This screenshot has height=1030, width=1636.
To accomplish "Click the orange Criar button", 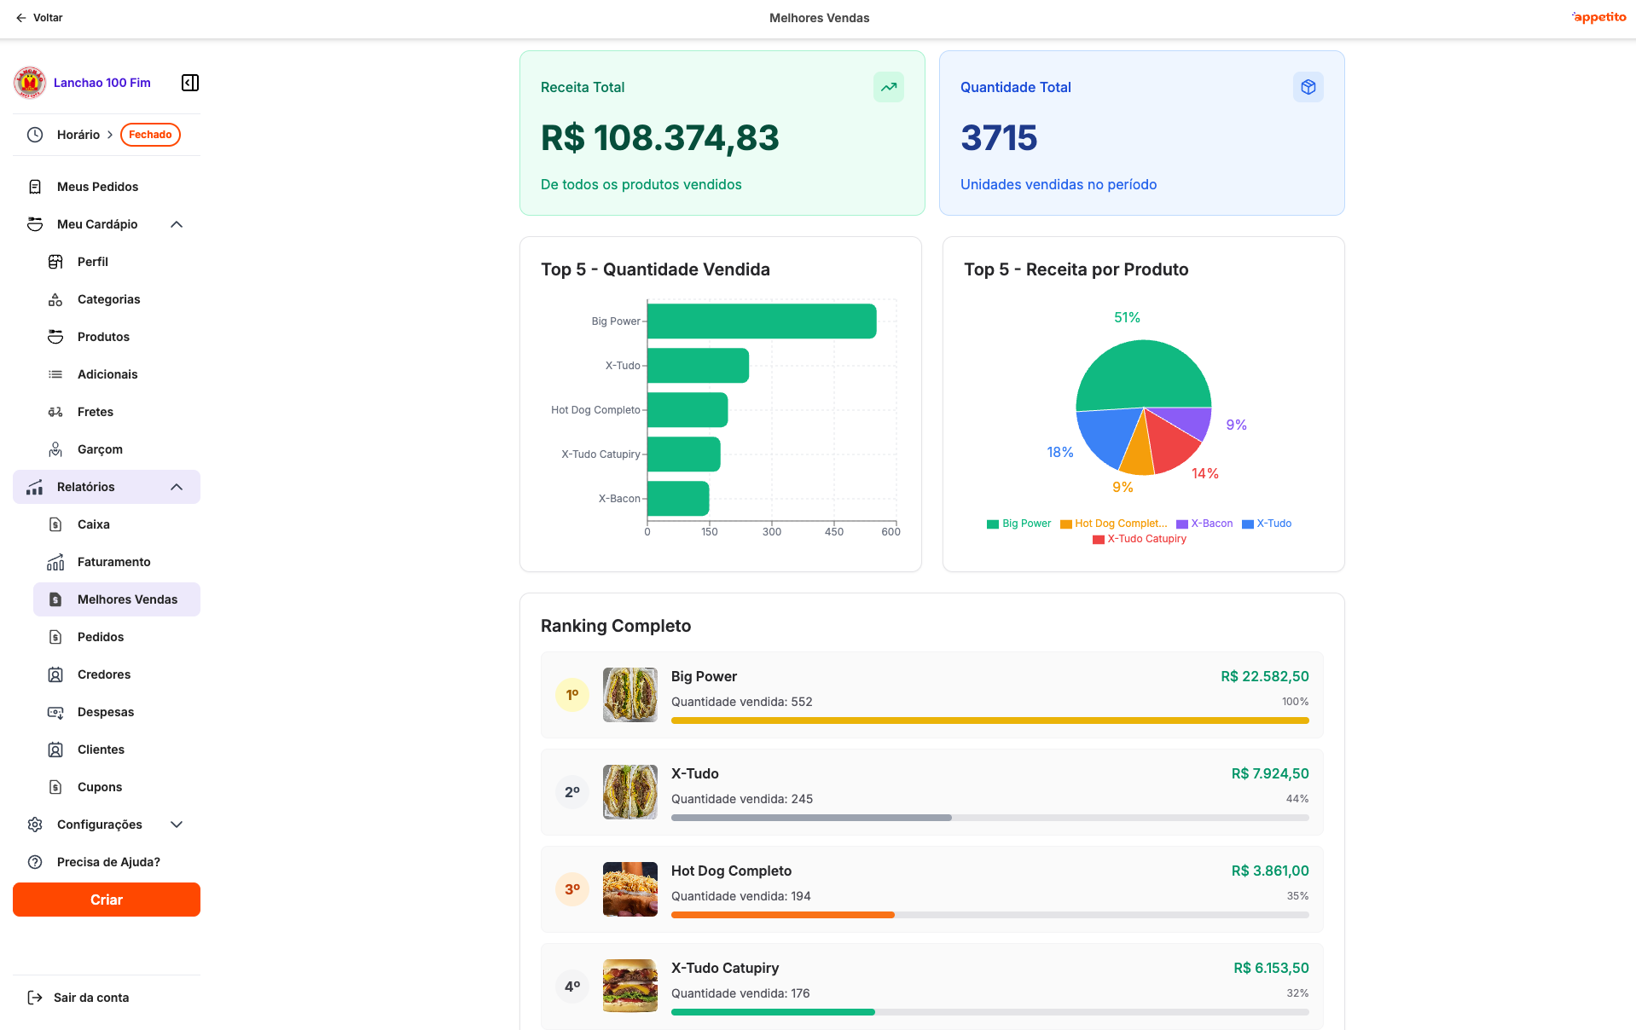I will (x=107, y=900).
